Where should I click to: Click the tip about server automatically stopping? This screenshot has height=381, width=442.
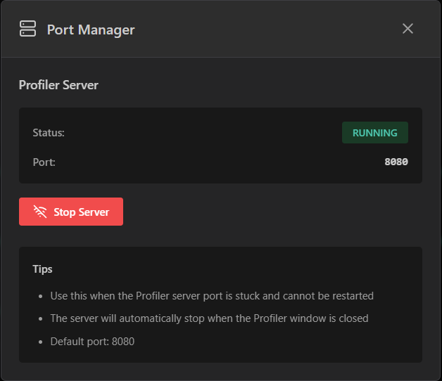click(x=209, y=318)
